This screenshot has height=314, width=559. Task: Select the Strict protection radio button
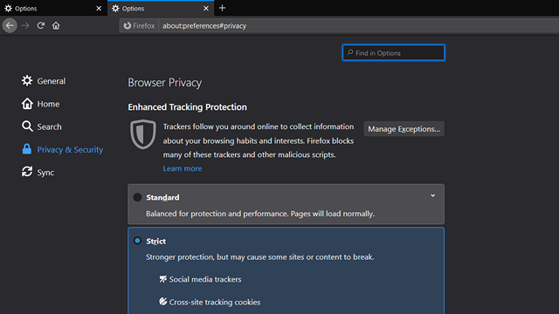click(137, 241)
